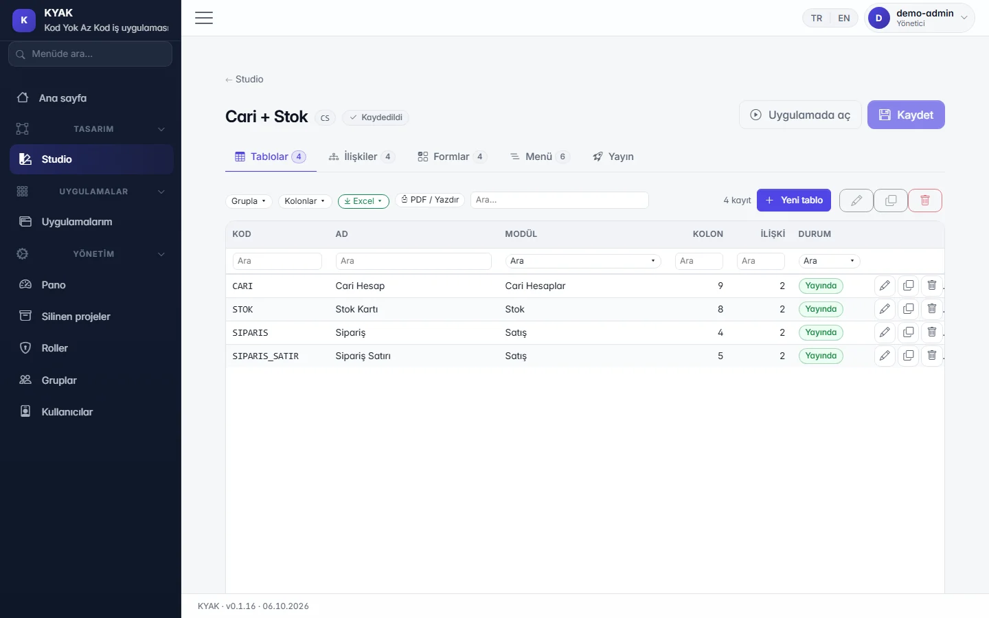The height and width of the screenshot is (618, 989).
Task: Open the Excel export dropdown
Action: pos(363,201)
